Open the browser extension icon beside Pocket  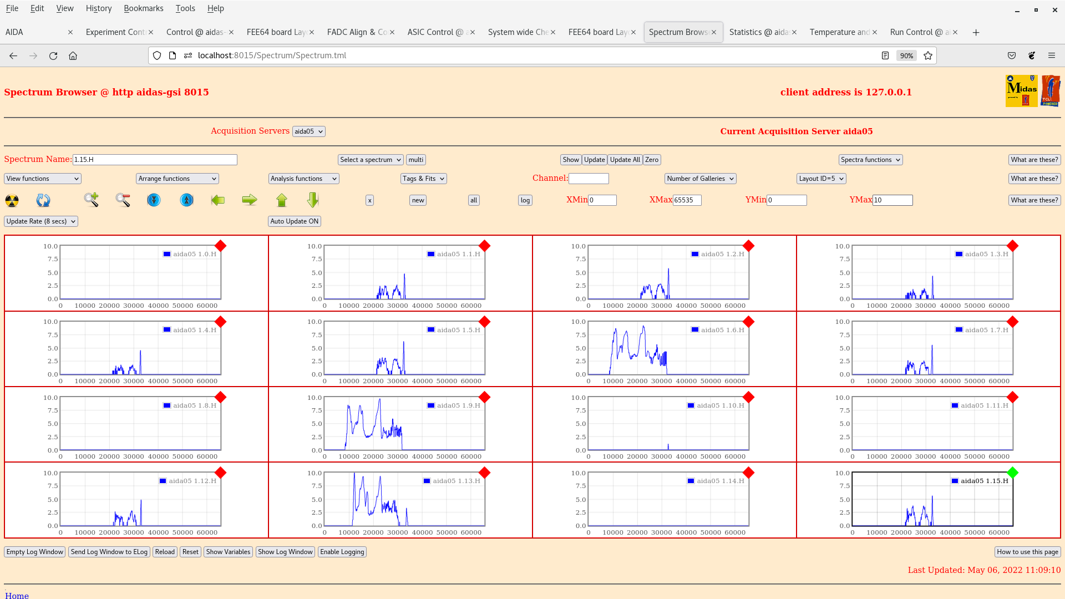click(x=1032, y=55)
